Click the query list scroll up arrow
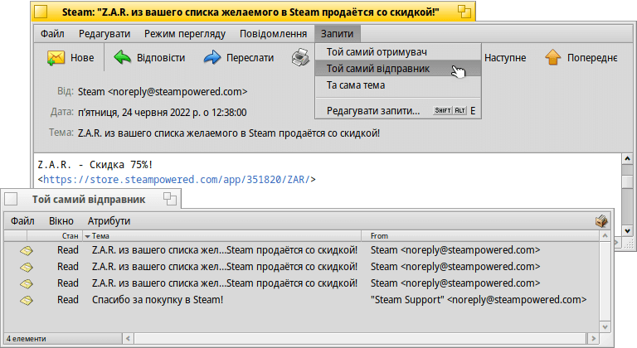This screenshot has width=637, height=348. click(605, 236)
